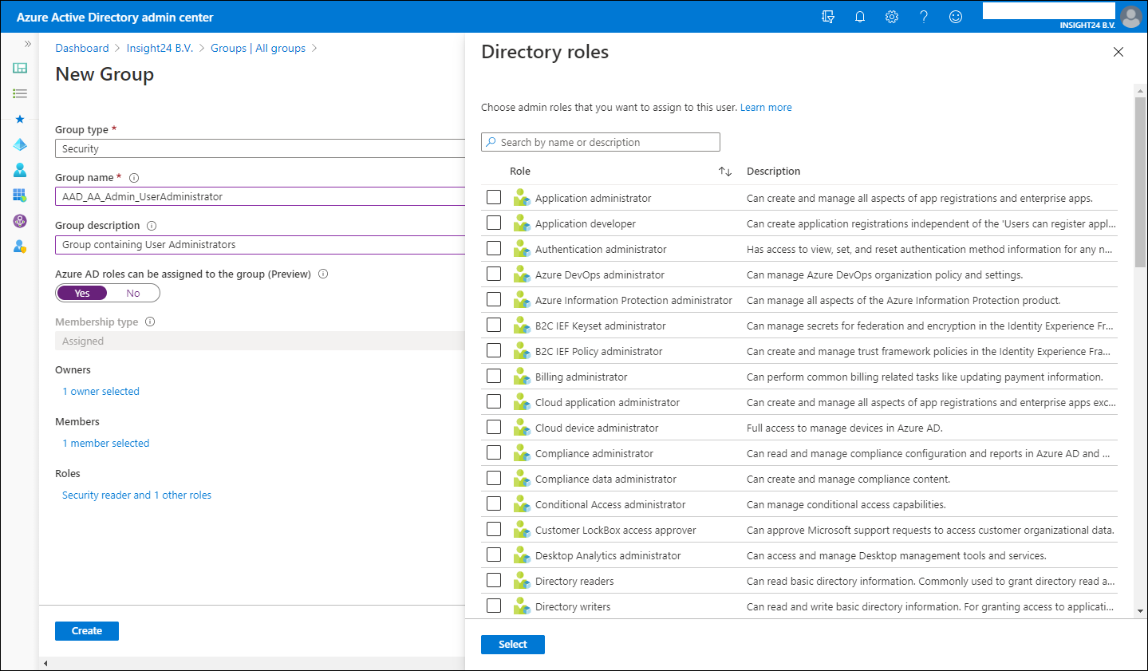Open 1 member selected link

(106, 444)
